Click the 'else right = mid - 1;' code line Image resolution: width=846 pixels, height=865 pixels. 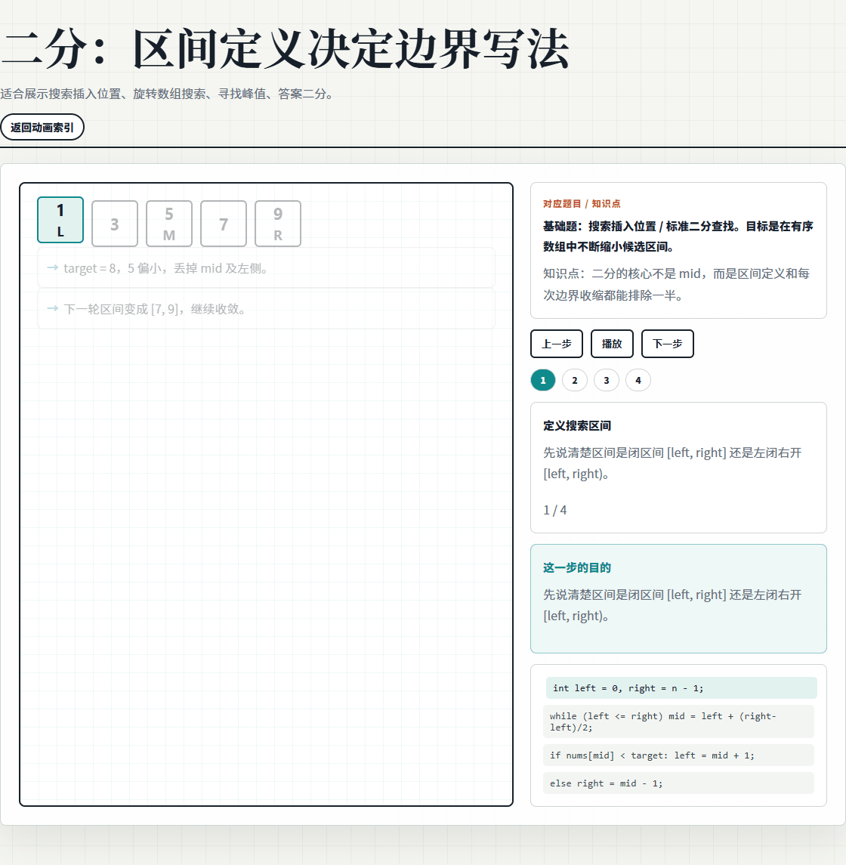[x=678, y=783]
